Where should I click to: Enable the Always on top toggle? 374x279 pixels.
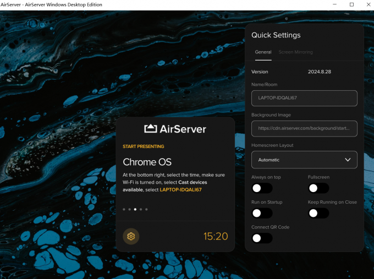point(262,188)
